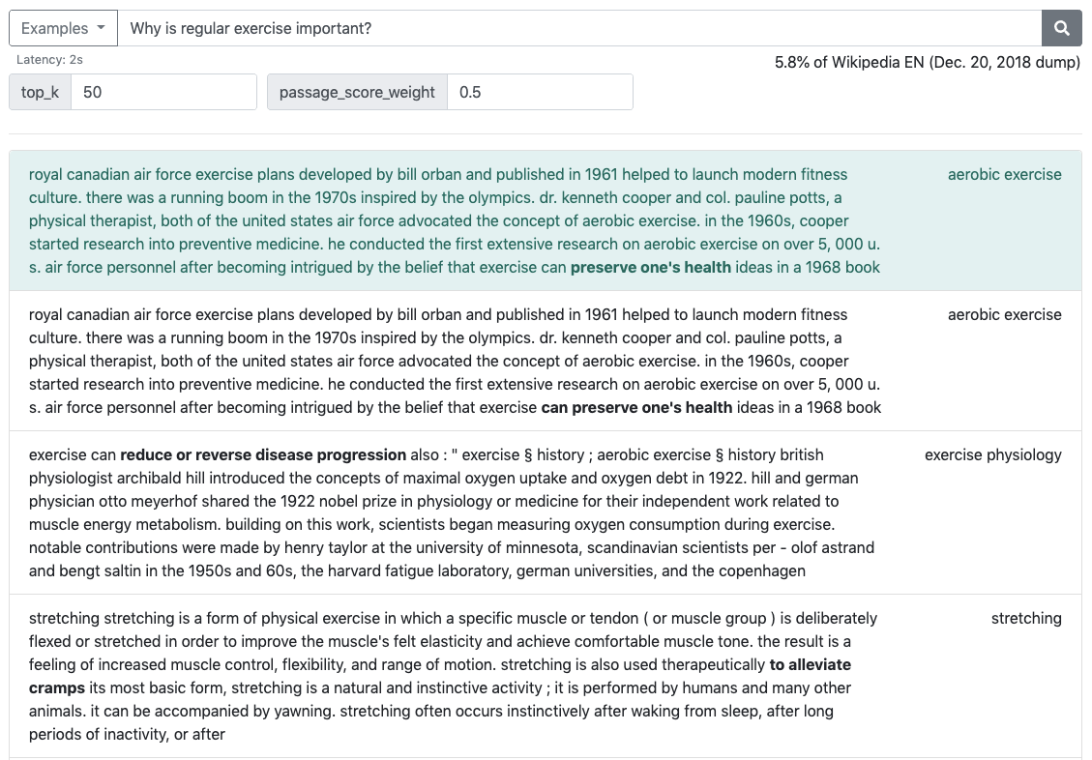Click bold 'reduce or reverse disease progression'

(x=263, y=454)
